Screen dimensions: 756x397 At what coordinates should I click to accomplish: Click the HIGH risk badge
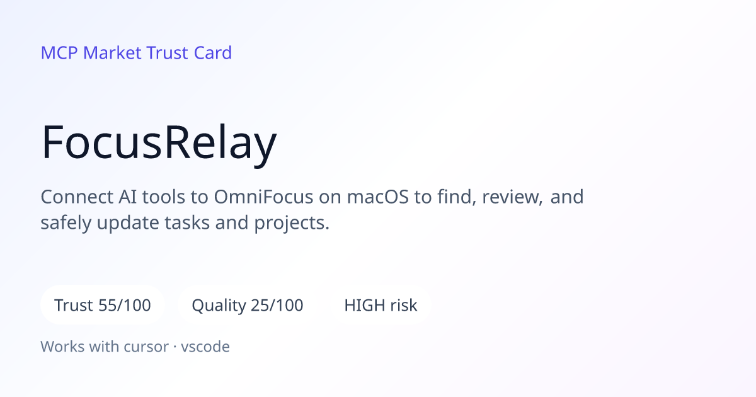tap(381, 306)
